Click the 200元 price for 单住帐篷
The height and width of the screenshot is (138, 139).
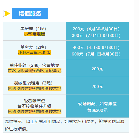pos(97,69)
